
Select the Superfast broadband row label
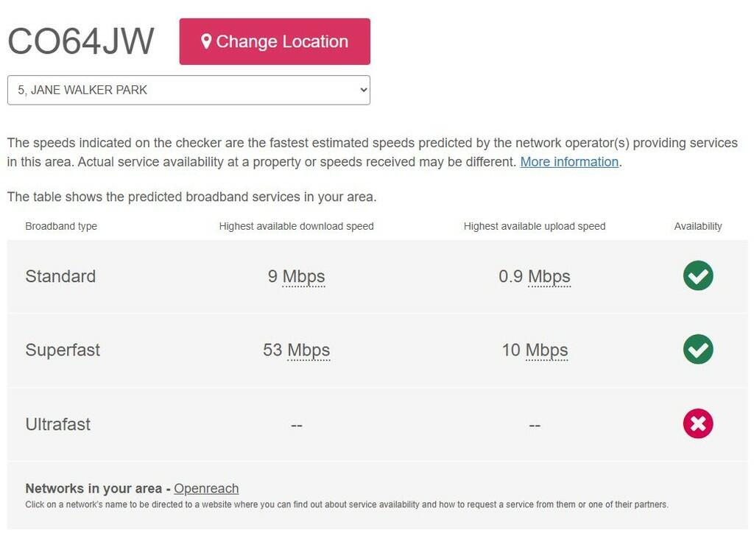tap(63, 350)
